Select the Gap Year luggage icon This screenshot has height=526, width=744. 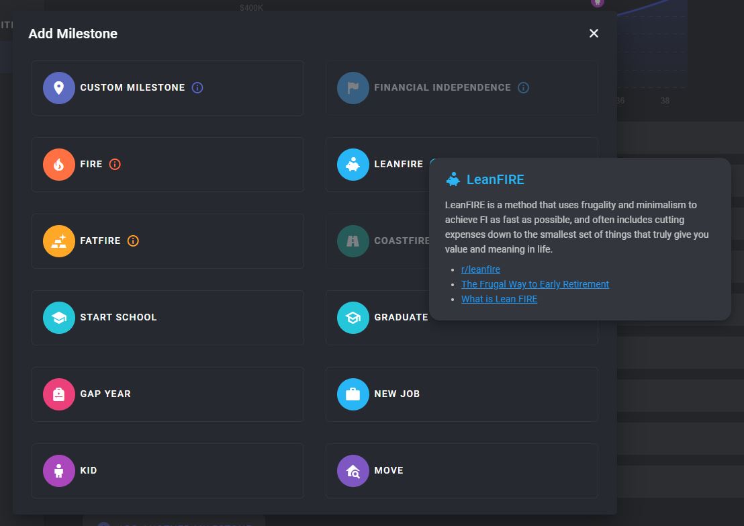(x=59, y=394)
